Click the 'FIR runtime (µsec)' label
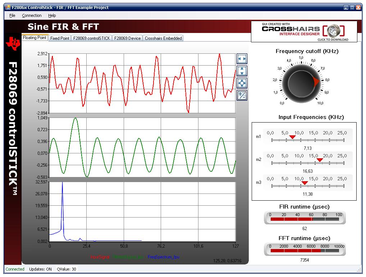The image size is (366, 277). (x=305, y=207)
